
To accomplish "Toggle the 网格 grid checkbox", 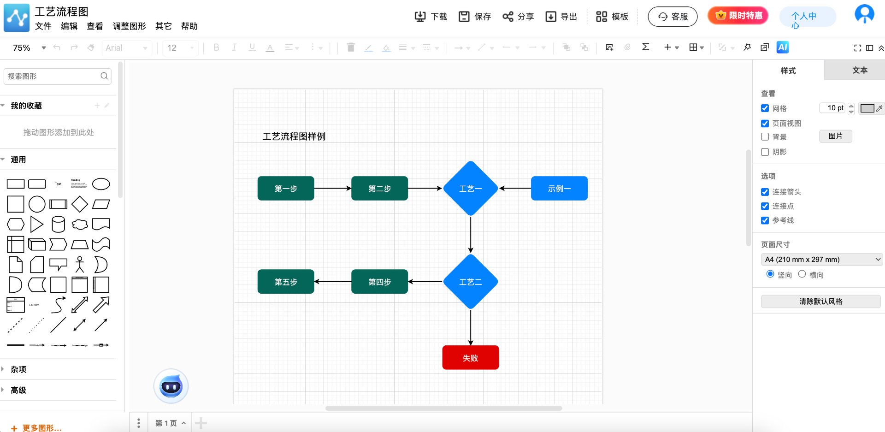I will pos(765,108).
